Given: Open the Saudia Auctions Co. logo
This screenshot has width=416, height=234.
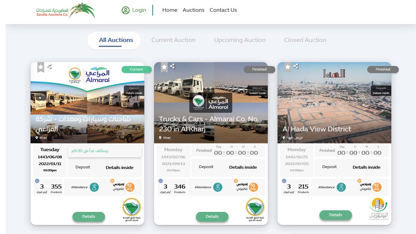Looking at the screenshot, I should (66, 11).
